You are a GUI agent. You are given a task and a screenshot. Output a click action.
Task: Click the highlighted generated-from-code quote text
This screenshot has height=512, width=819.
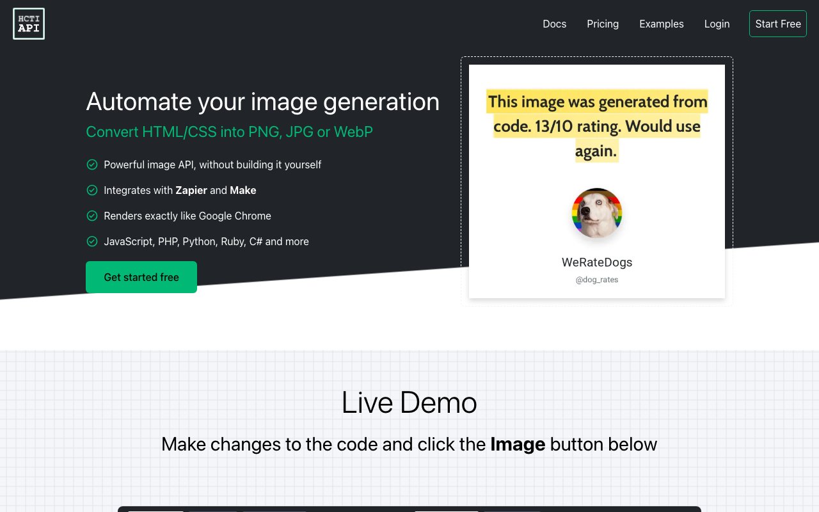pyautogui.click(x=597, y=126)
